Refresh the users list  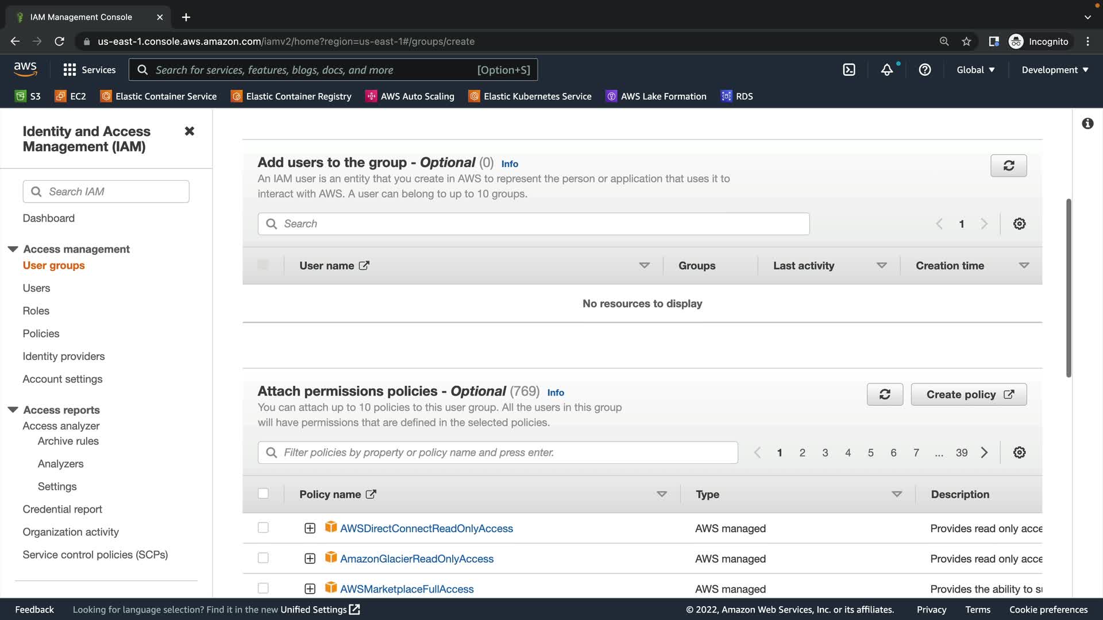click(1008, 165)
